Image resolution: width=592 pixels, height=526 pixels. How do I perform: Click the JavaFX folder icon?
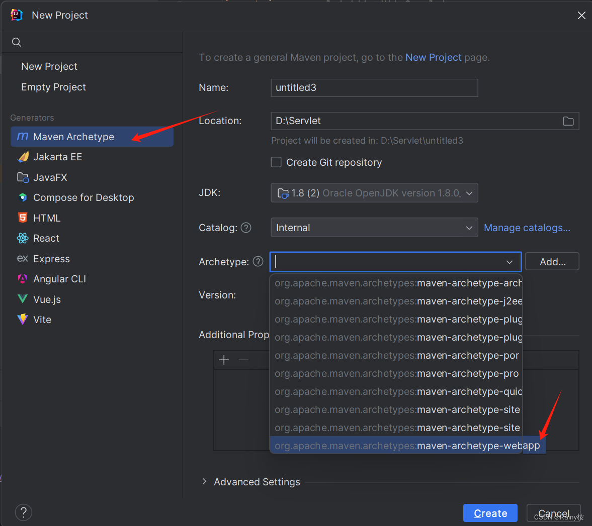pos(23,177)
